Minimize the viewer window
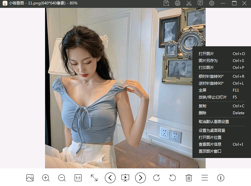 pos(223,3)
